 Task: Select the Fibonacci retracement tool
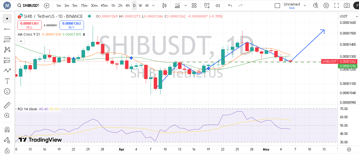pyautogui.click(x=7, y=39)
